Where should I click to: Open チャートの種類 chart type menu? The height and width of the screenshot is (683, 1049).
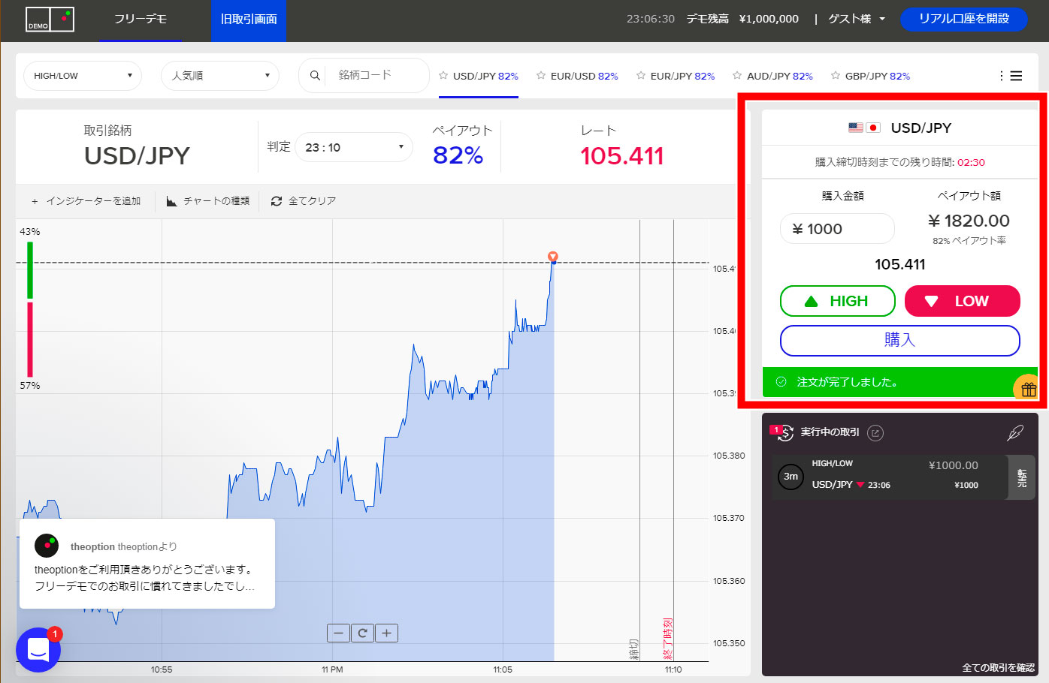208,201
